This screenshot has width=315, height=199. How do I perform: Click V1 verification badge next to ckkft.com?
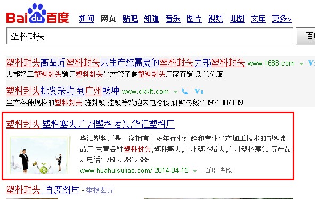click(199, 91)
